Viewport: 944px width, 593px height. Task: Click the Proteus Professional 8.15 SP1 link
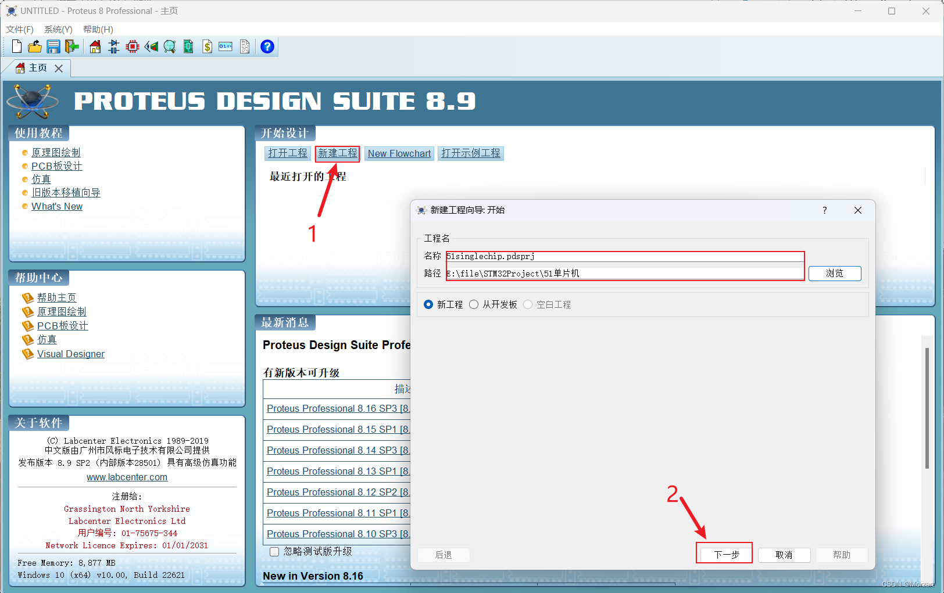tap(338, 429)
